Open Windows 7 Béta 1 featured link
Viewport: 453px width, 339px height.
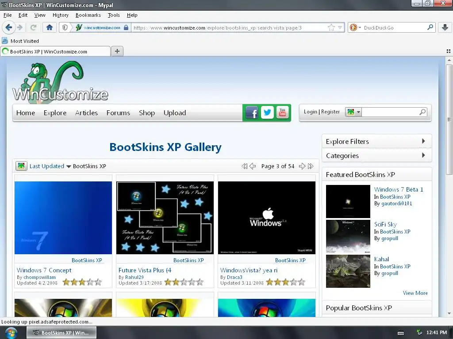[399, 189]
